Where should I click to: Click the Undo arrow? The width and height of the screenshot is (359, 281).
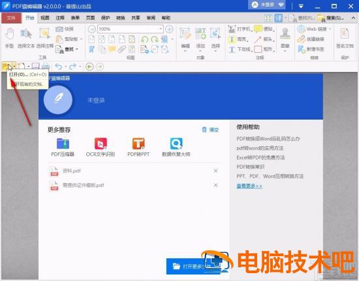tap(59, 67)
